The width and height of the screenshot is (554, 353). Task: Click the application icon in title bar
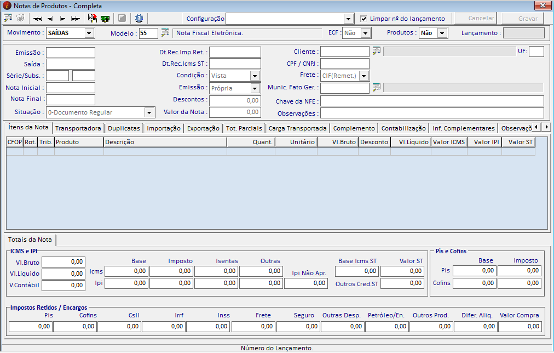coord(7,5)
